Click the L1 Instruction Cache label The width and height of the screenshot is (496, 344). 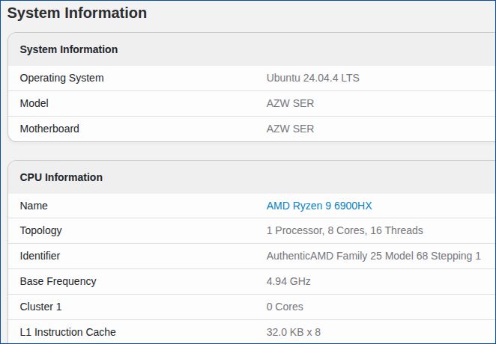[67, 332]
